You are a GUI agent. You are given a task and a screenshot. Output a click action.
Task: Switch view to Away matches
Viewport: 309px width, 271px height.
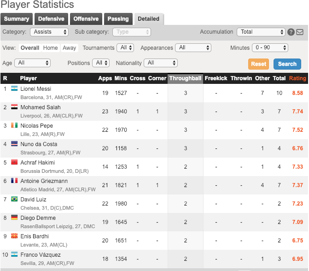[70, 48]
